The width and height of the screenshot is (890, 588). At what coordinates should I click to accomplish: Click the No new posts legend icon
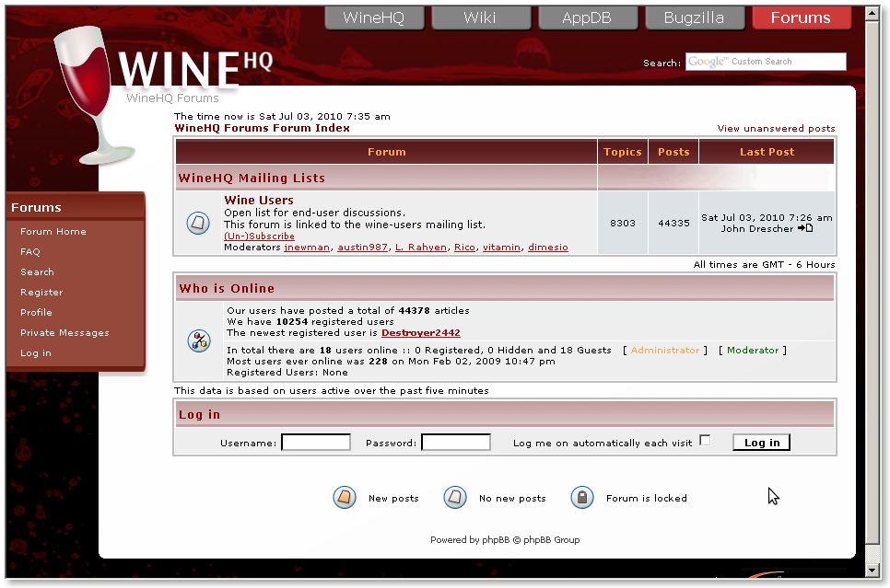(x=454, y=497)
